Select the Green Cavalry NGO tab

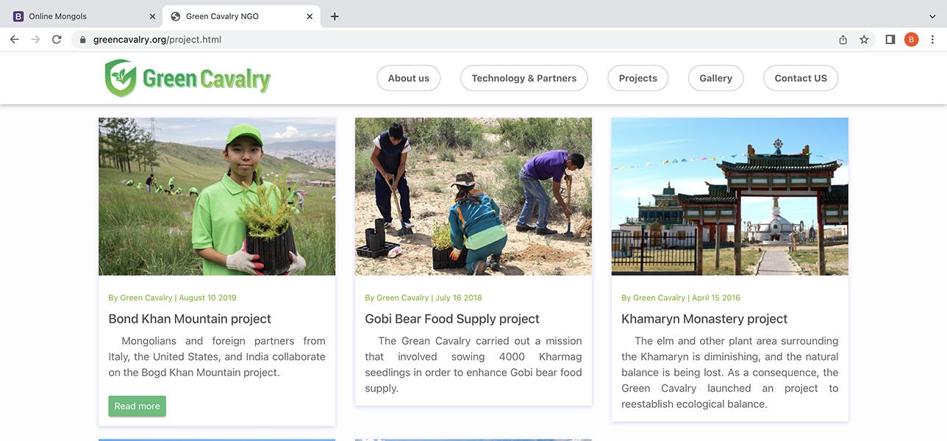coord(241,16)
